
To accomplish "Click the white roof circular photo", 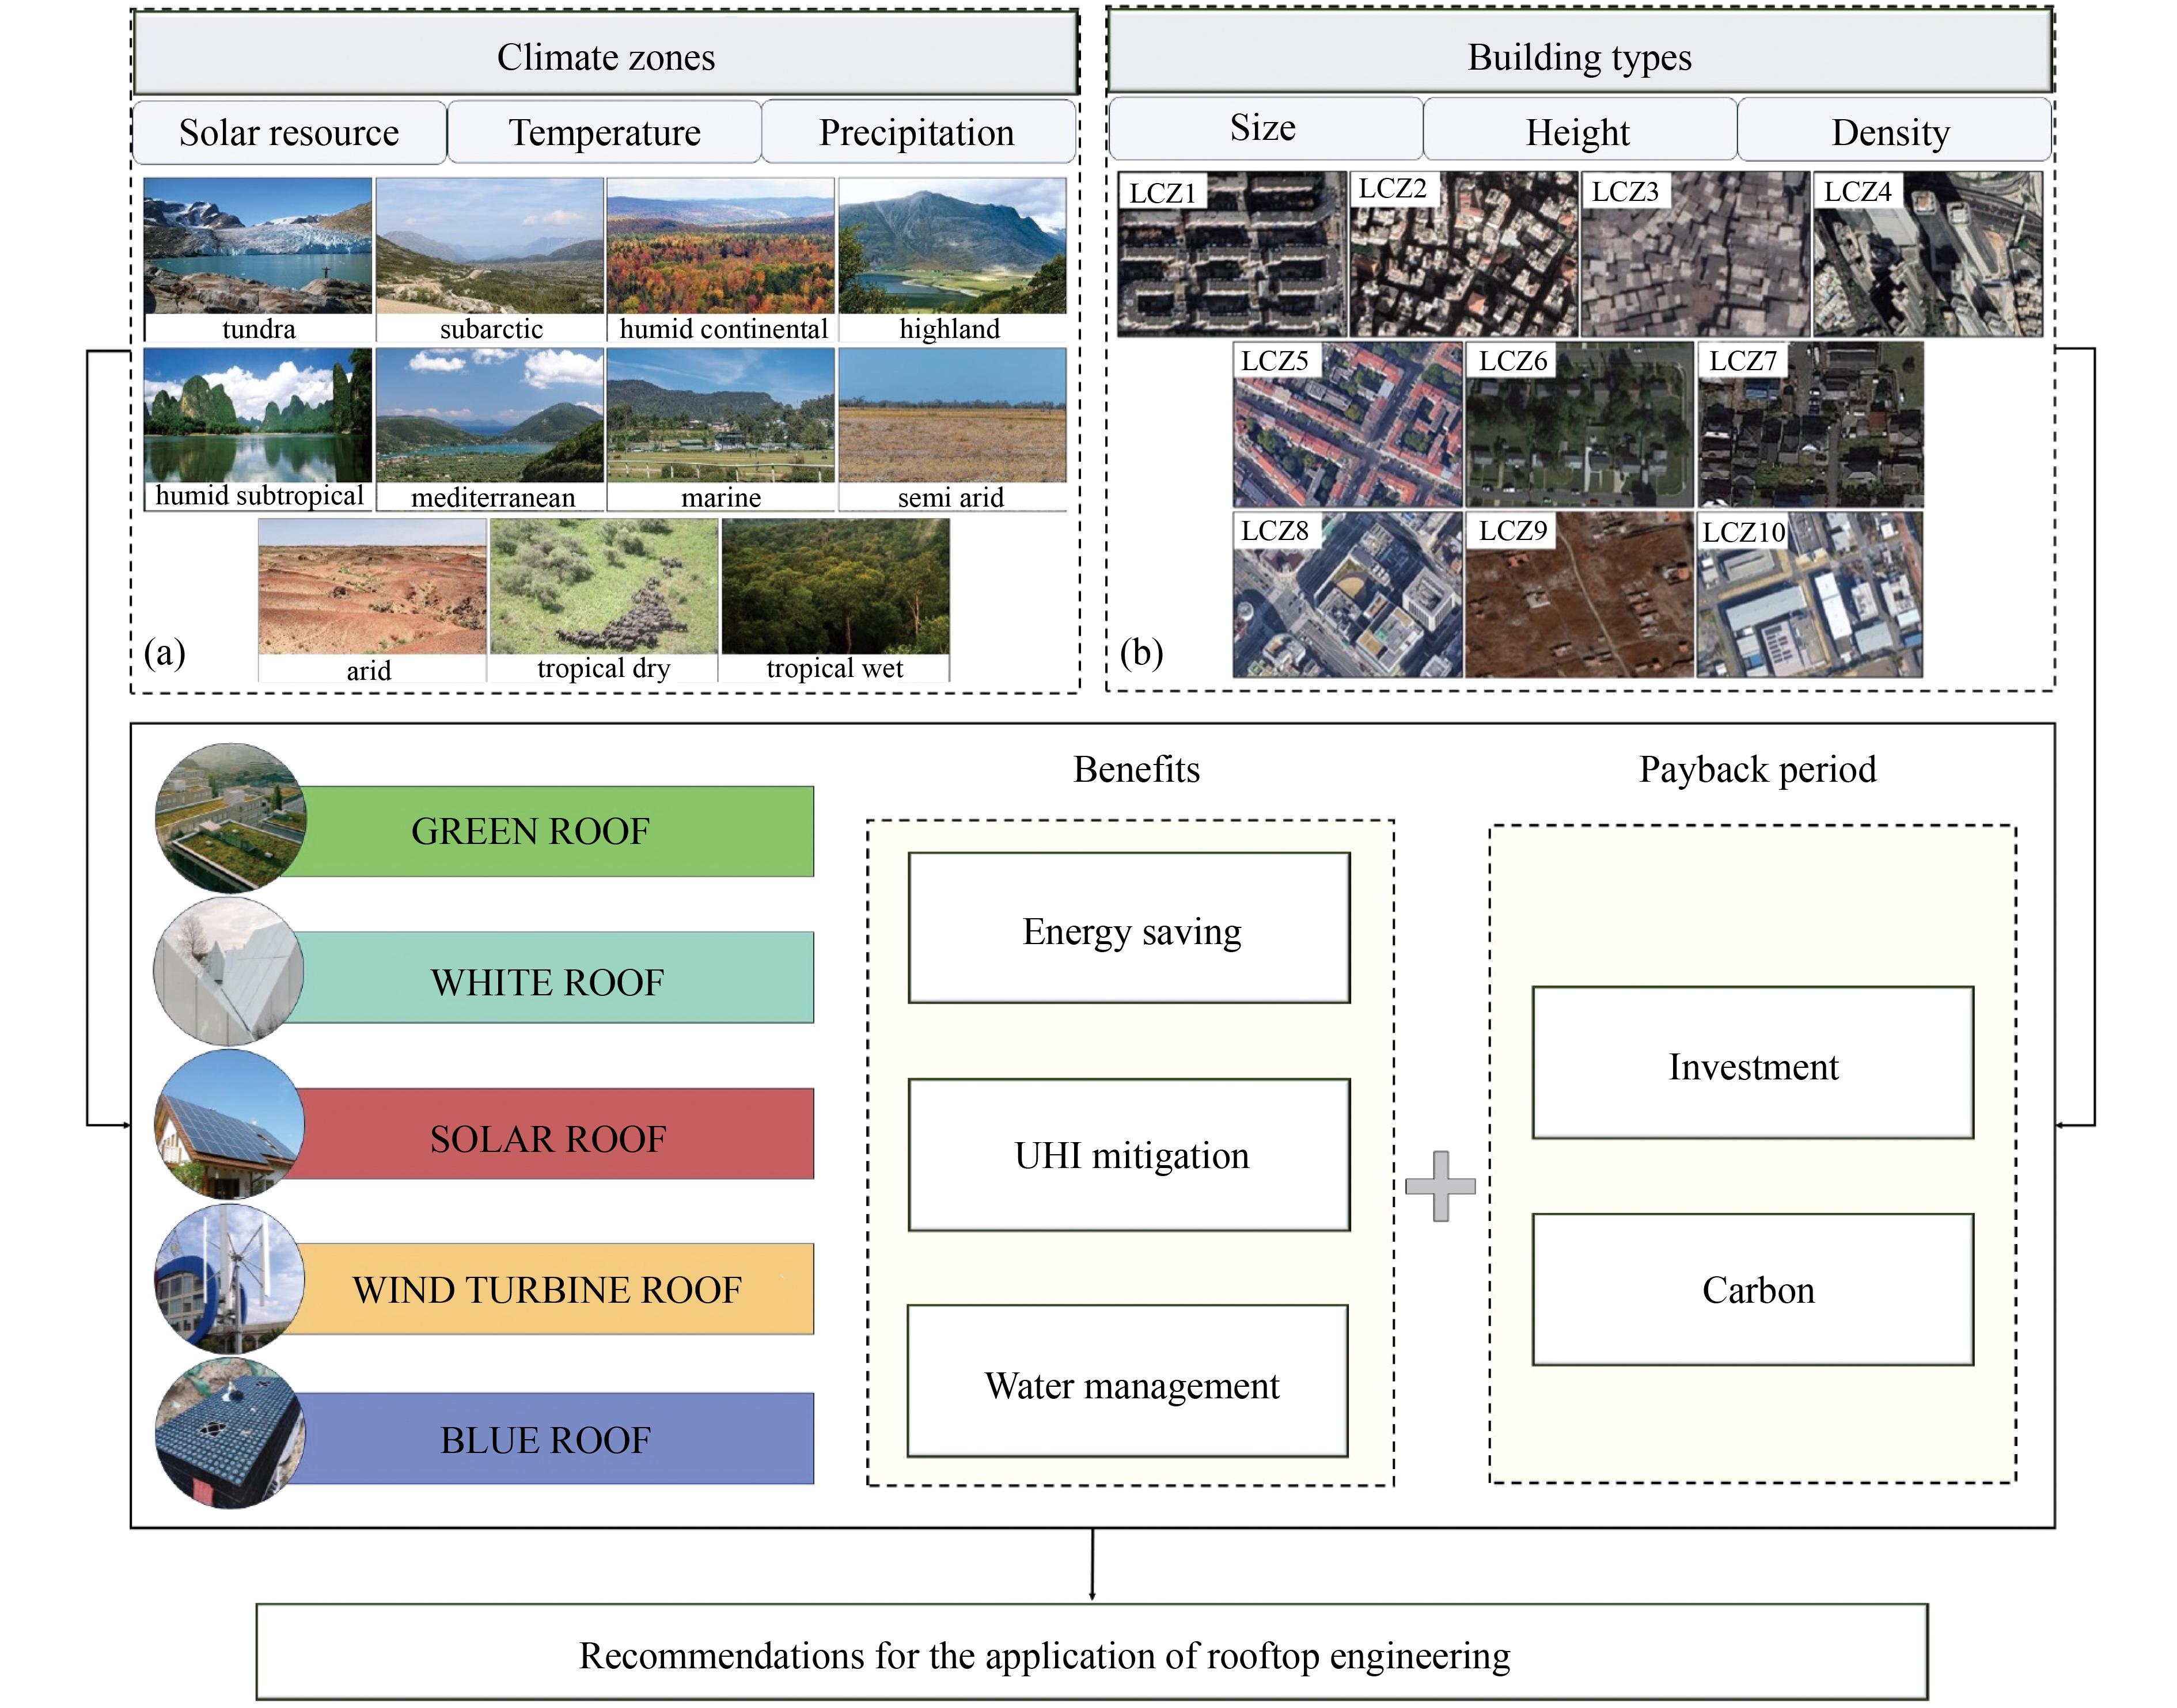I will 228,971.
